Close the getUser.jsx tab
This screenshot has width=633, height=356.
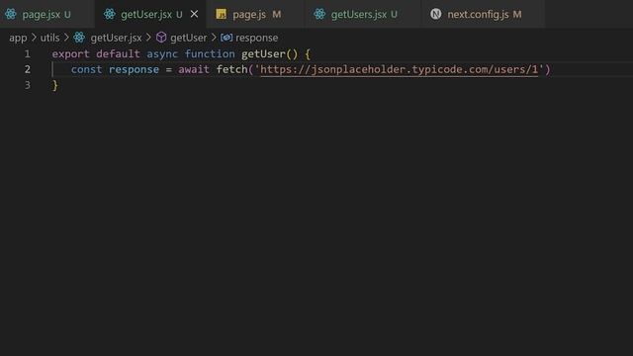(x=194, y=14)
